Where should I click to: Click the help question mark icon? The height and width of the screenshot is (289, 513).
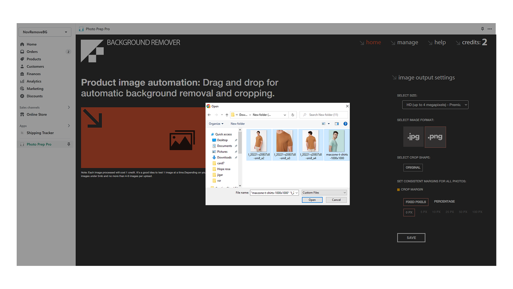coord(345,124)
